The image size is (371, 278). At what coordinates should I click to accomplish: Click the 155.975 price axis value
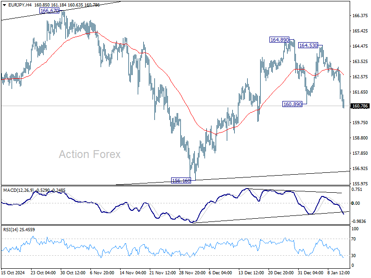click(x=360, y=183)
